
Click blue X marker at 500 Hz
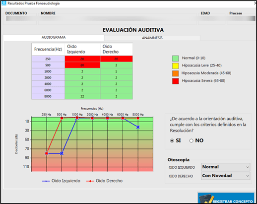[x=62, y=153]
